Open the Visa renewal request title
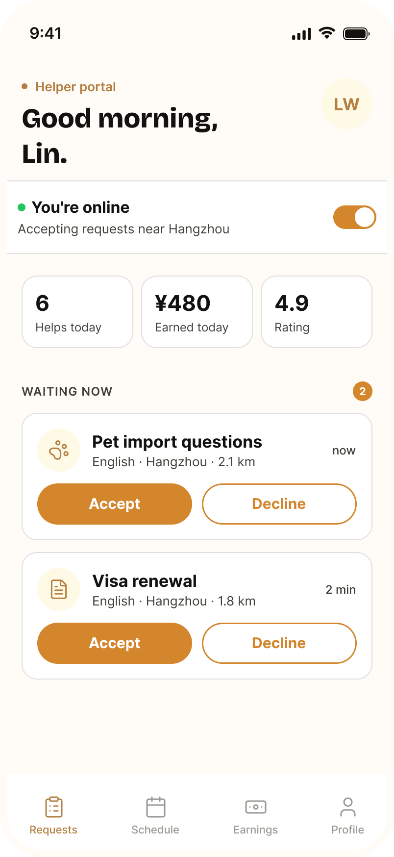 click(145, 581)
